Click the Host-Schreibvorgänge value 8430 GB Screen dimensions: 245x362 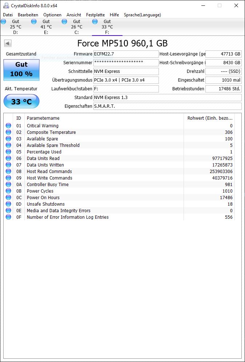[224, 62]
